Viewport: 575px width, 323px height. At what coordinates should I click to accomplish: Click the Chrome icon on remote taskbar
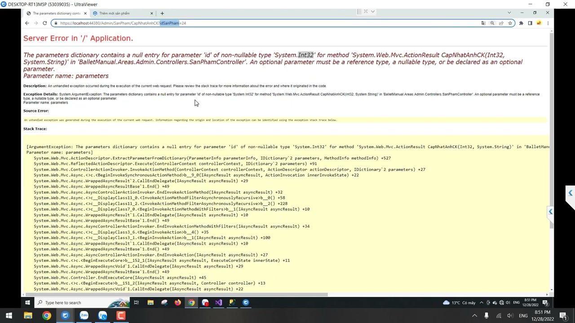(x=191, y=302)
